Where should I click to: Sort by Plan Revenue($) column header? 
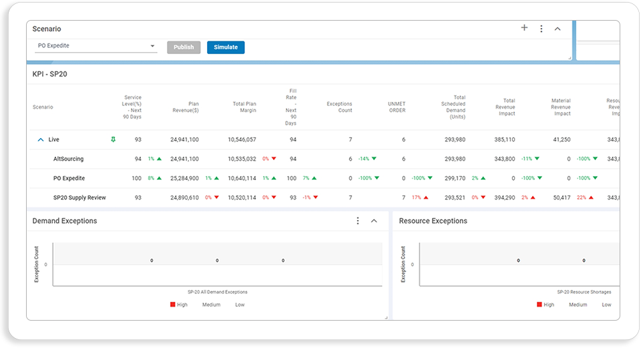(186, 107)
